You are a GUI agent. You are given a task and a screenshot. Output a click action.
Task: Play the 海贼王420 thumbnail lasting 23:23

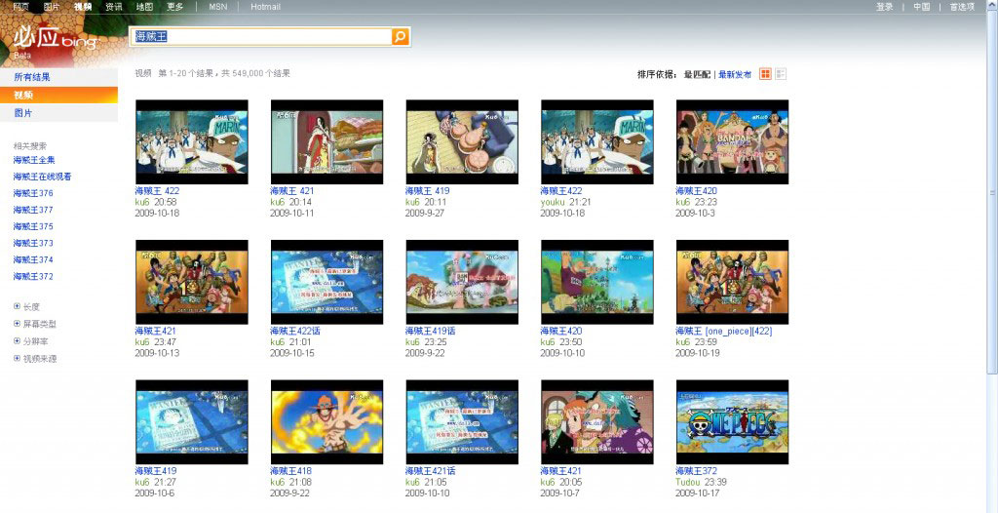[x=732, y=141]
